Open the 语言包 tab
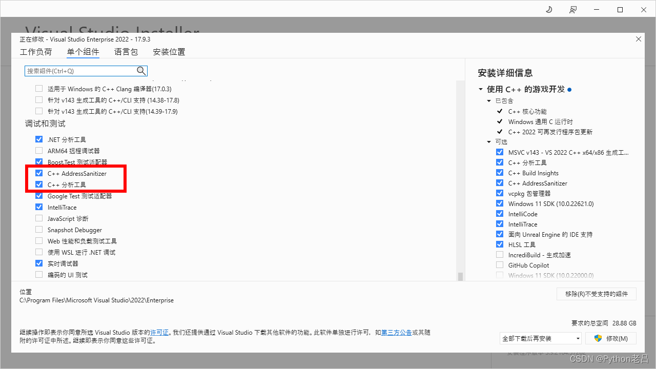656x369 pixels. coord(126,52)
